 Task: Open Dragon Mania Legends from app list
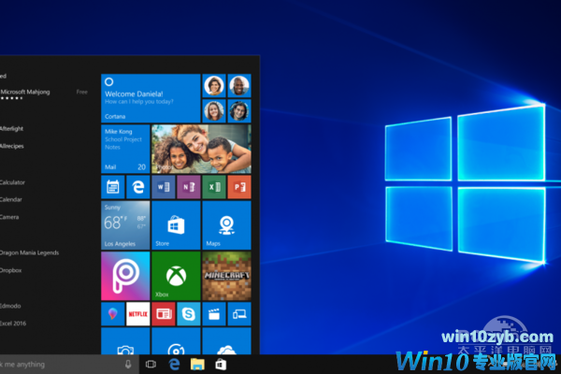click(29, 252)
